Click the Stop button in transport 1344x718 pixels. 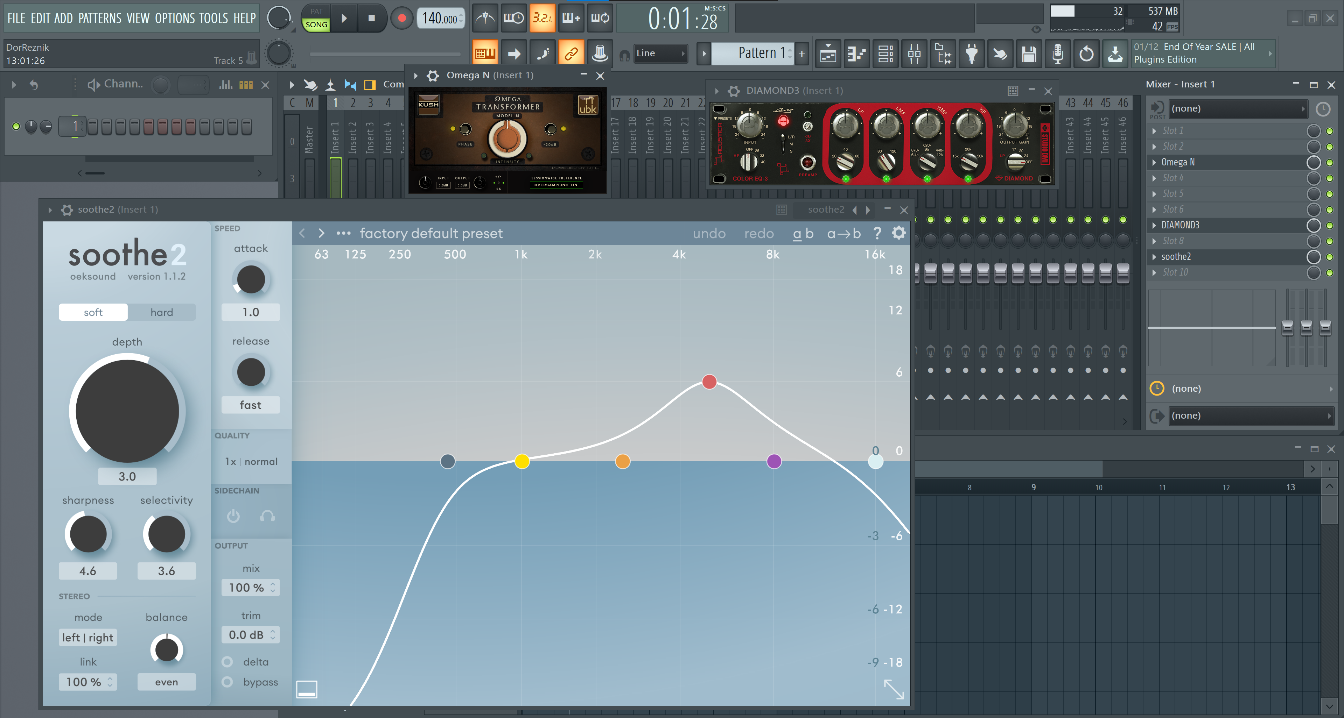coord(371,18)
